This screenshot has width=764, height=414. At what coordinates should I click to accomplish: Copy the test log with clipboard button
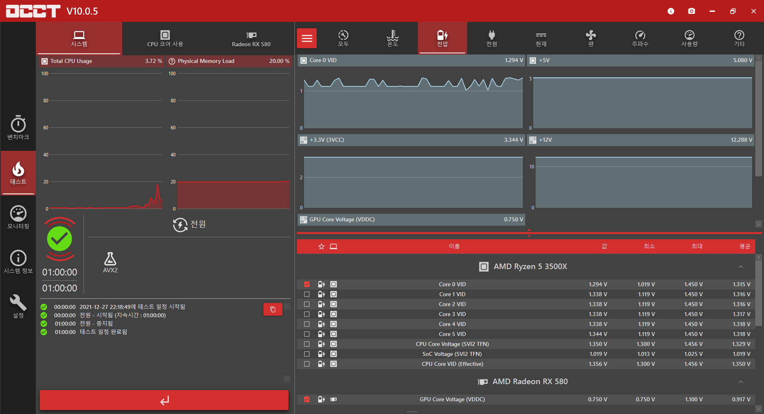(x=273, y=309)
